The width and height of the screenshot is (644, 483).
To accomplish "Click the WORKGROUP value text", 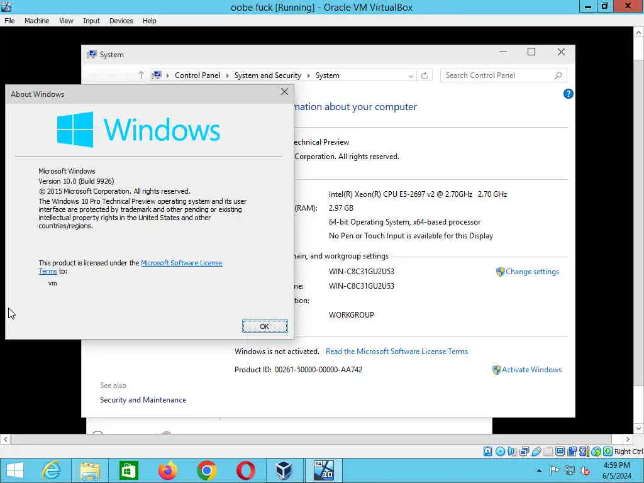I will pyautogui.click(x=351, y=315).
